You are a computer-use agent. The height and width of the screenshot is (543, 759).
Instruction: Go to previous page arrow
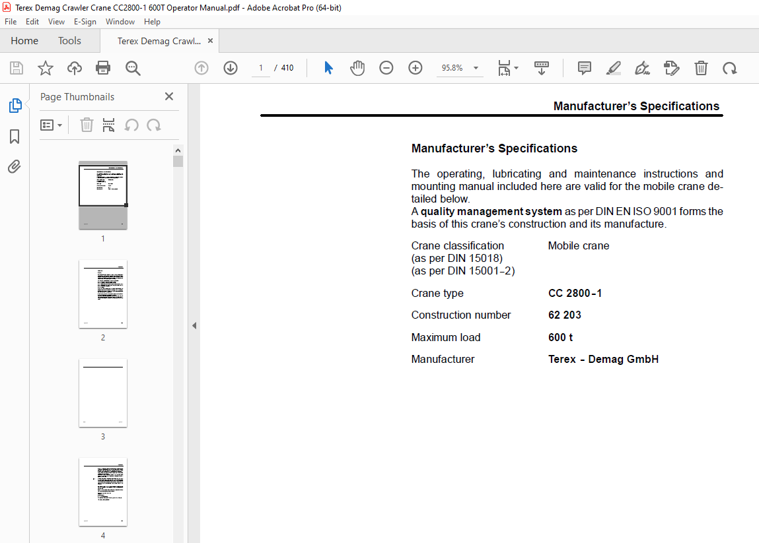point(201,68)
